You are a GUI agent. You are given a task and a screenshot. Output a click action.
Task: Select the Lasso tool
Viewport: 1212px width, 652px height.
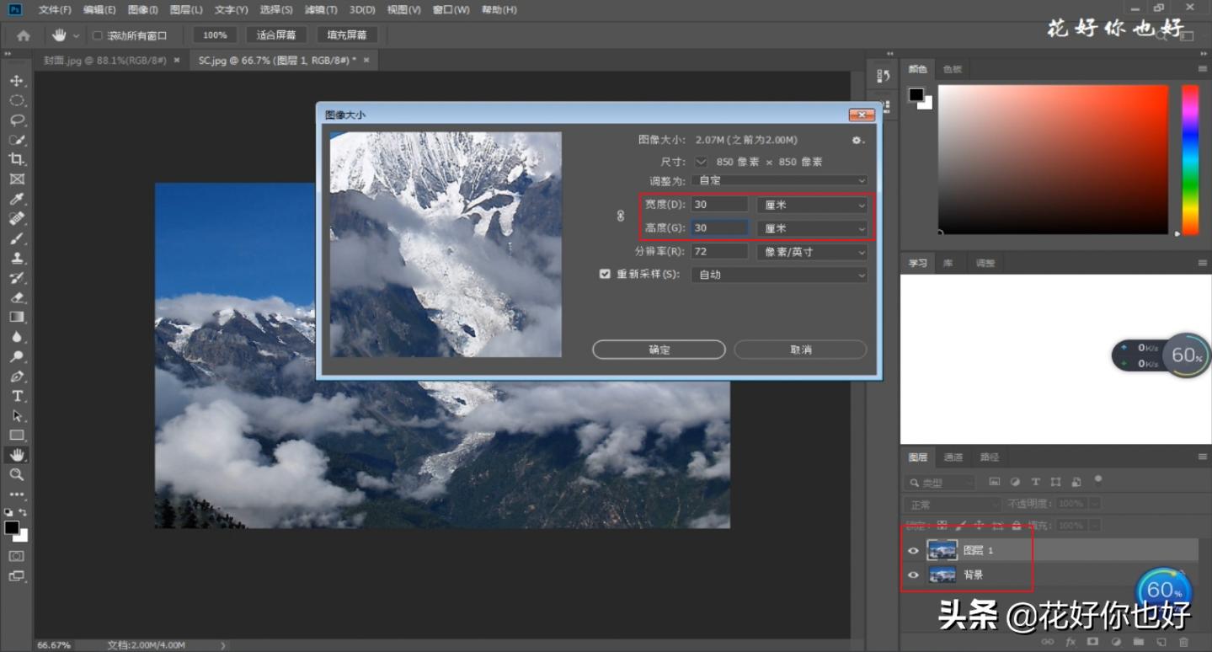[16, 120]
